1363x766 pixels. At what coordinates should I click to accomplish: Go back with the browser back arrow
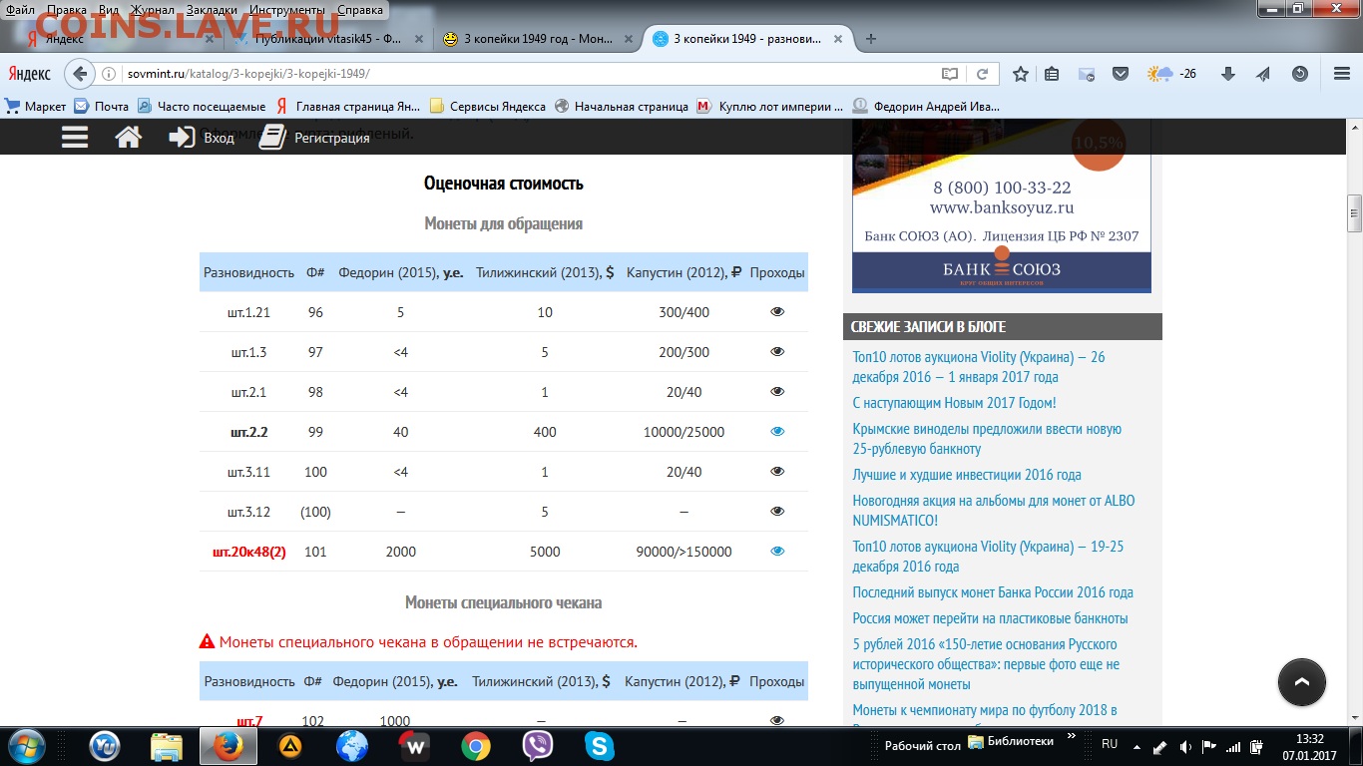point(80,74)
